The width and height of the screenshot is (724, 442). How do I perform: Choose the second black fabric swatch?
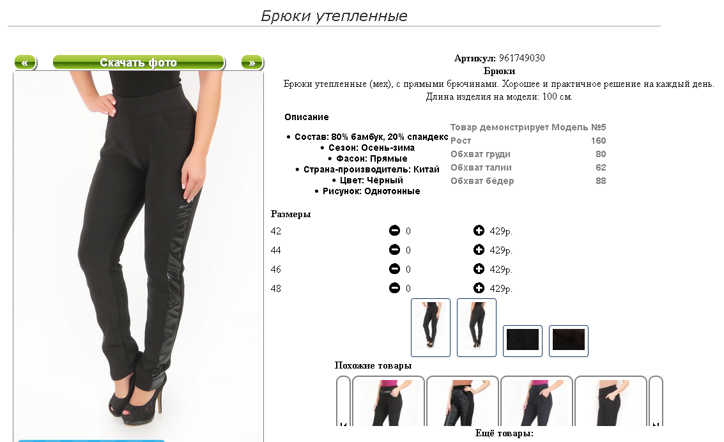(x=568, y=340)
